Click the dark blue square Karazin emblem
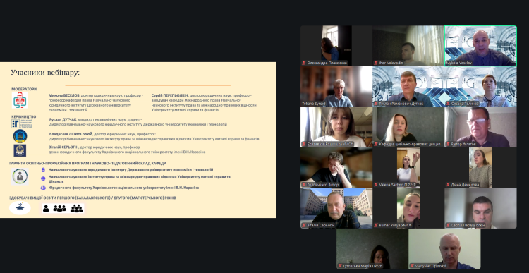 [20, 150]
